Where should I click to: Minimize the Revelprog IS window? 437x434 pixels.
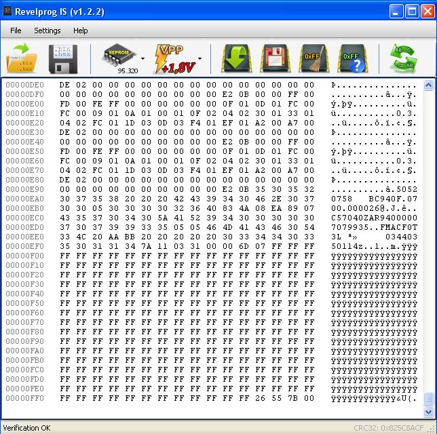pyautogui.click(x=396, y=12)
